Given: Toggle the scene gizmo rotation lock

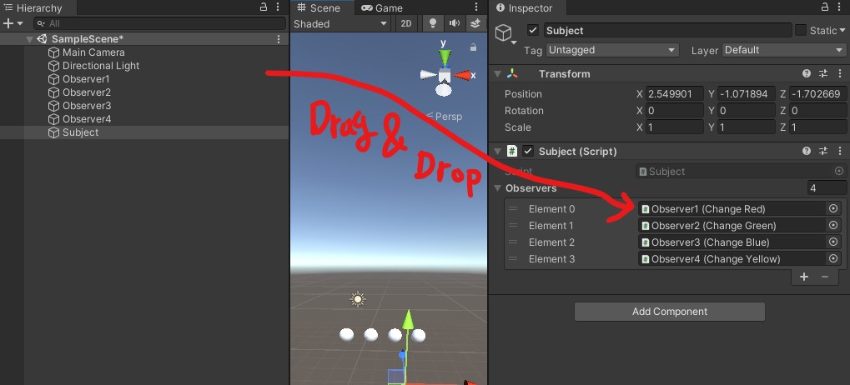Looking at the screenshot, I should point(473,47).
